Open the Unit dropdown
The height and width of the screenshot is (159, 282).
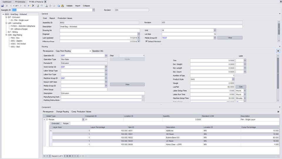coord(215,30)
